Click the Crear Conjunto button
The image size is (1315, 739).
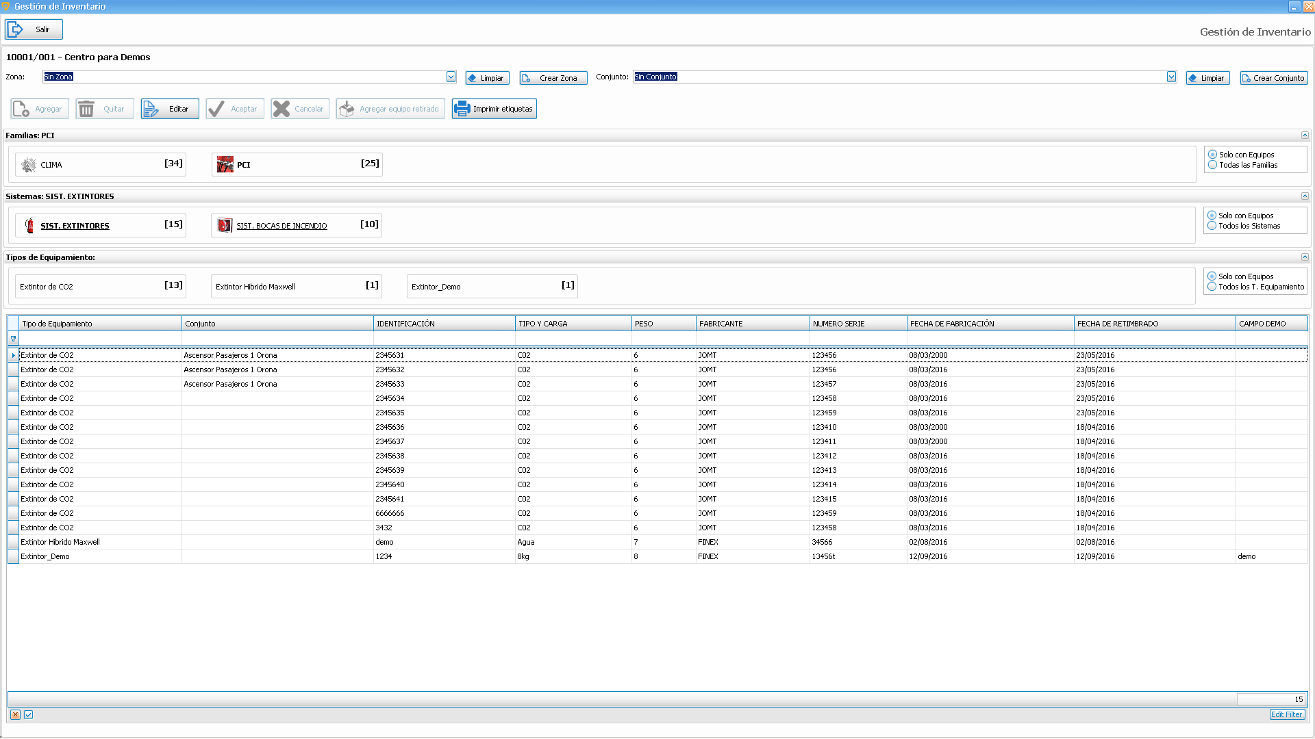tap(1273, 78)
